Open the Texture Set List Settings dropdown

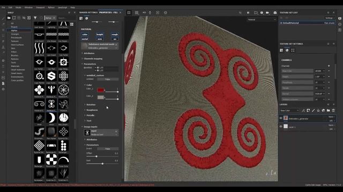pos(330,18)
